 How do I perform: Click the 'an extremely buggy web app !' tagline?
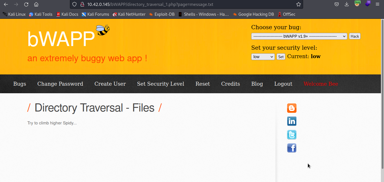click(87, 58)
